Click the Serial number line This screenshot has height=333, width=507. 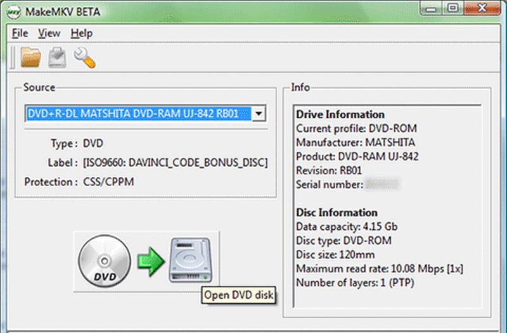(x=348, y=184)
